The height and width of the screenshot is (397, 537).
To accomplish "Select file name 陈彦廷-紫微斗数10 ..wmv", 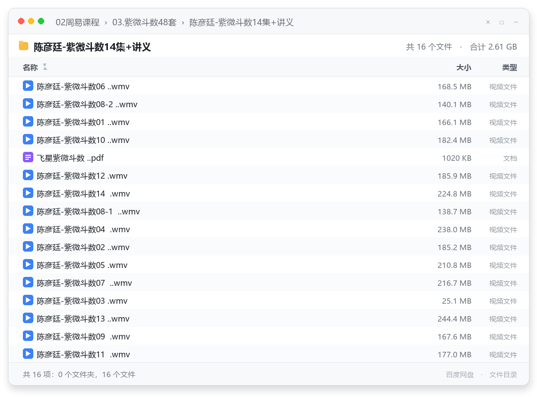I will [x=83, y=140].
